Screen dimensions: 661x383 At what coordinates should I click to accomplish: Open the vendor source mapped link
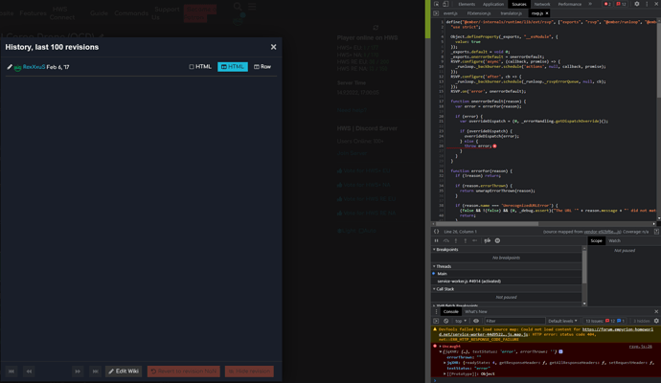click(603, 232)
